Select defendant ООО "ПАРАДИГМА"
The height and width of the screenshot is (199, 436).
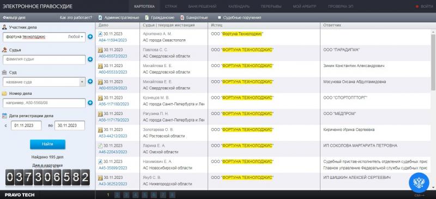(x=341, y=50)
